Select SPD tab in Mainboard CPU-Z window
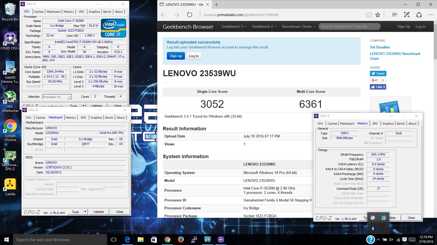This screenshot has width=437, height=245. coord(83,118)
